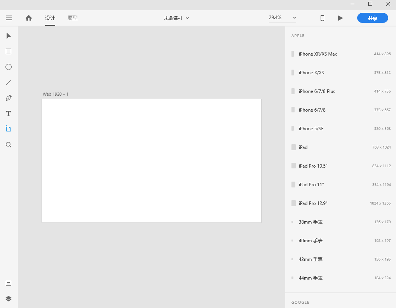Image resolution: width=396 pixels, height=308 pixels.
Task: Choose the iPad 768 x 1024 preset
Action: (341, 147)
